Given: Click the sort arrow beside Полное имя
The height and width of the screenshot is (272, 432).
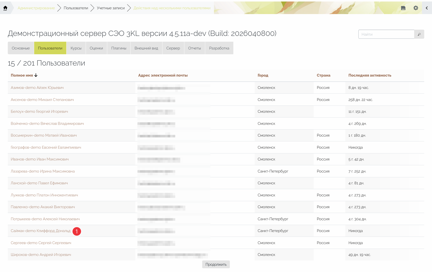Looking at the screenshot, I should tap(36, 75).
